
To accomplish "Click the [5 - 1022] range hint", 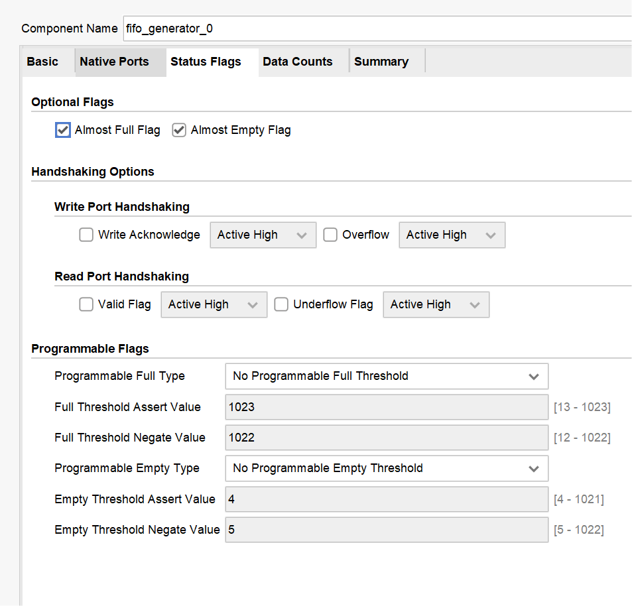I will [x=579, y=530].
